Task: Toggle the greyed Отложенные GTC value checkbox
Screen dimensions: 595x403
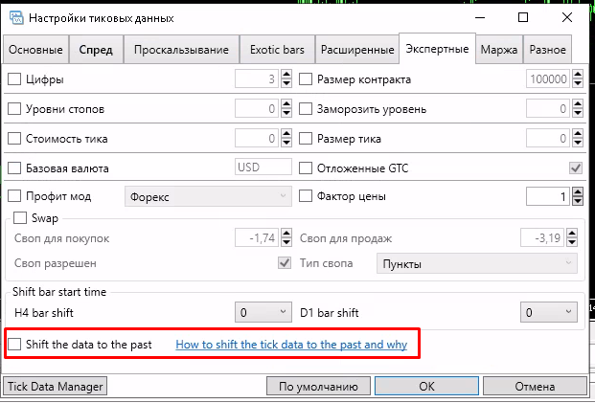Action: pos(576,168)
